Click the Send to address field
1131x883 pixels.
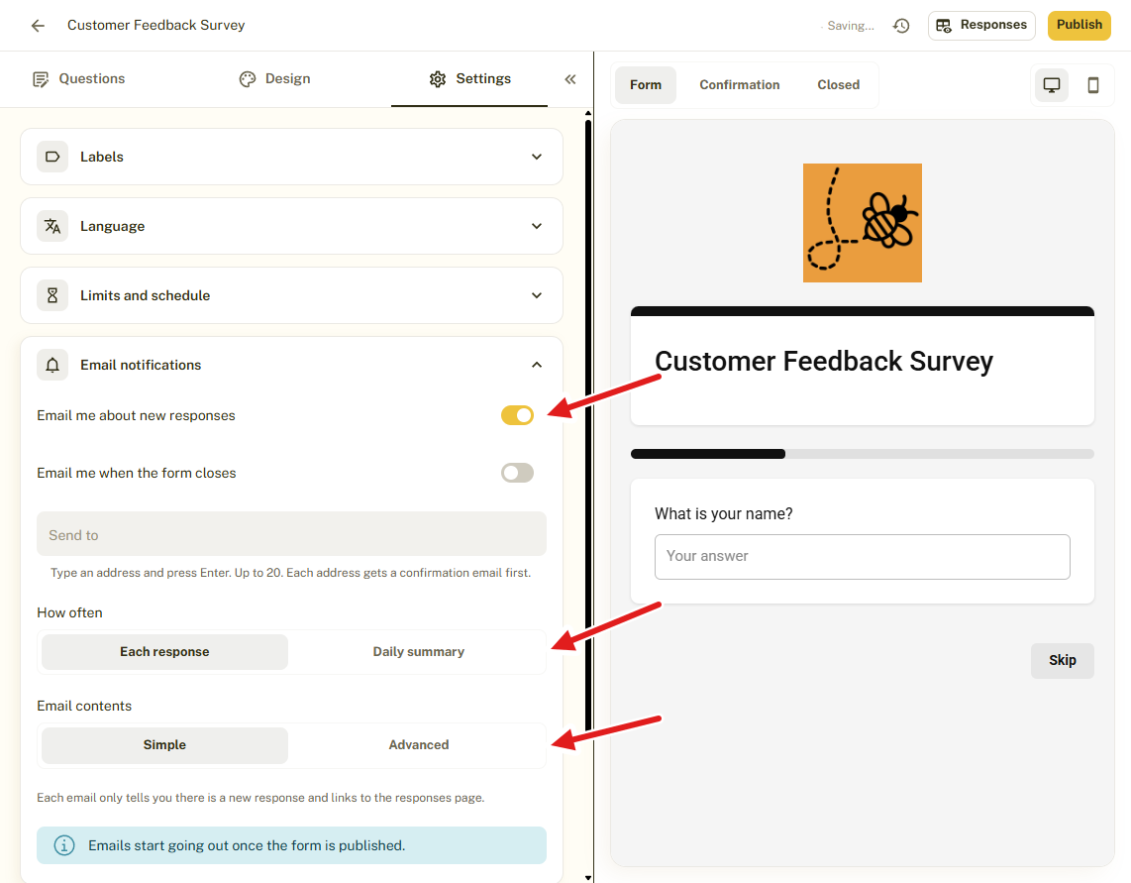[x=291, y=534]
